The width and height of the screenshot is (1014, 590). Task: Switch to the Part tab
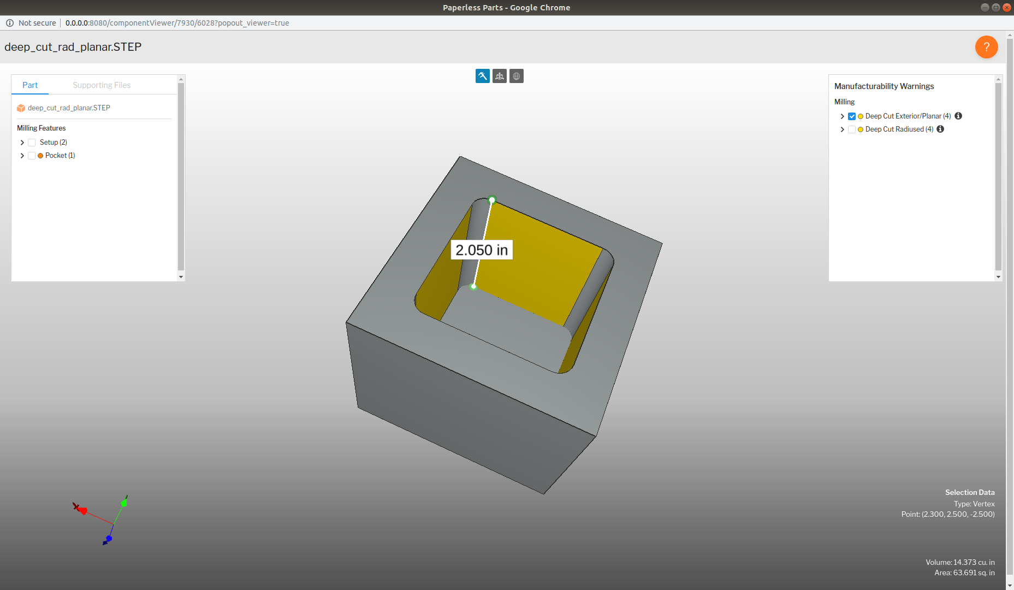coord(30,85)
